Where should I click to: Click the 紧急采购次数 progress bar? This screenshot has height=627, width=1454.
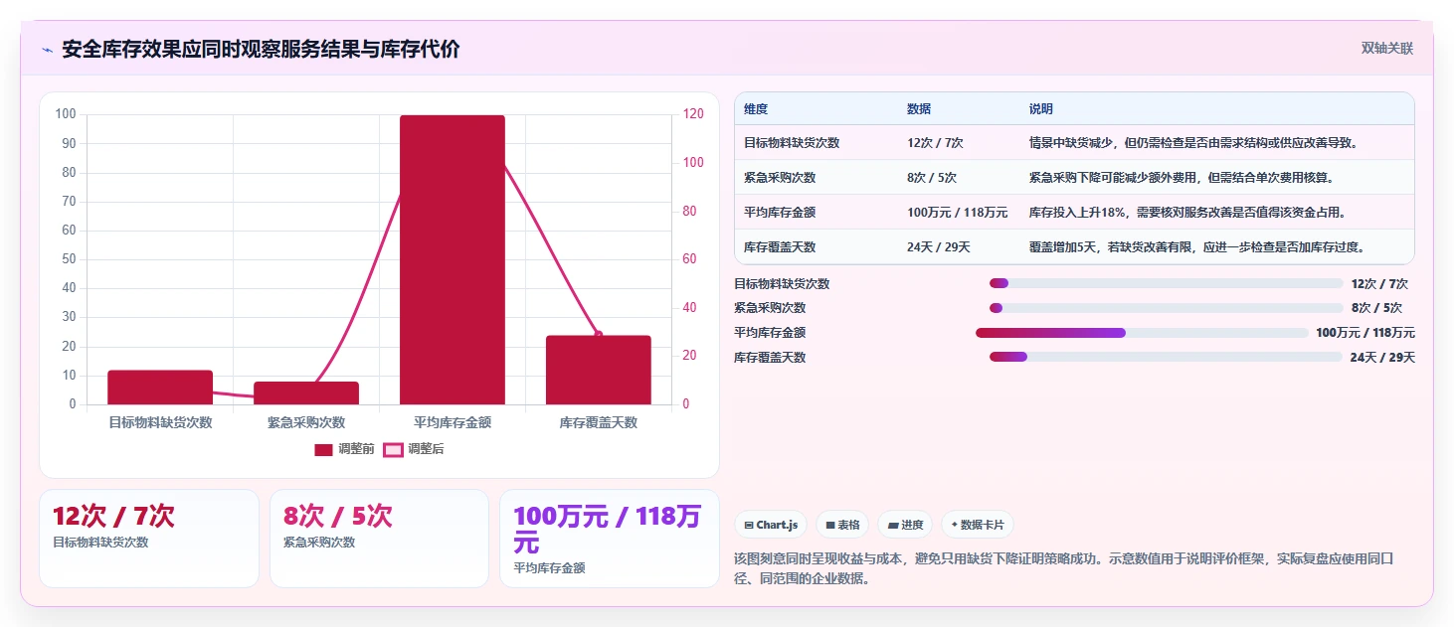pos(1166,308)
